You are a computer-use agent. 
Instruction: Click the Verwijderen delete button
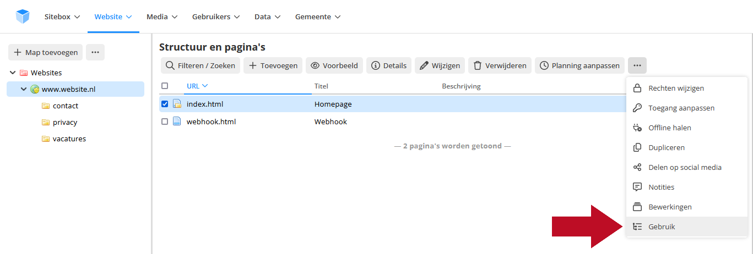click(500, 65)
